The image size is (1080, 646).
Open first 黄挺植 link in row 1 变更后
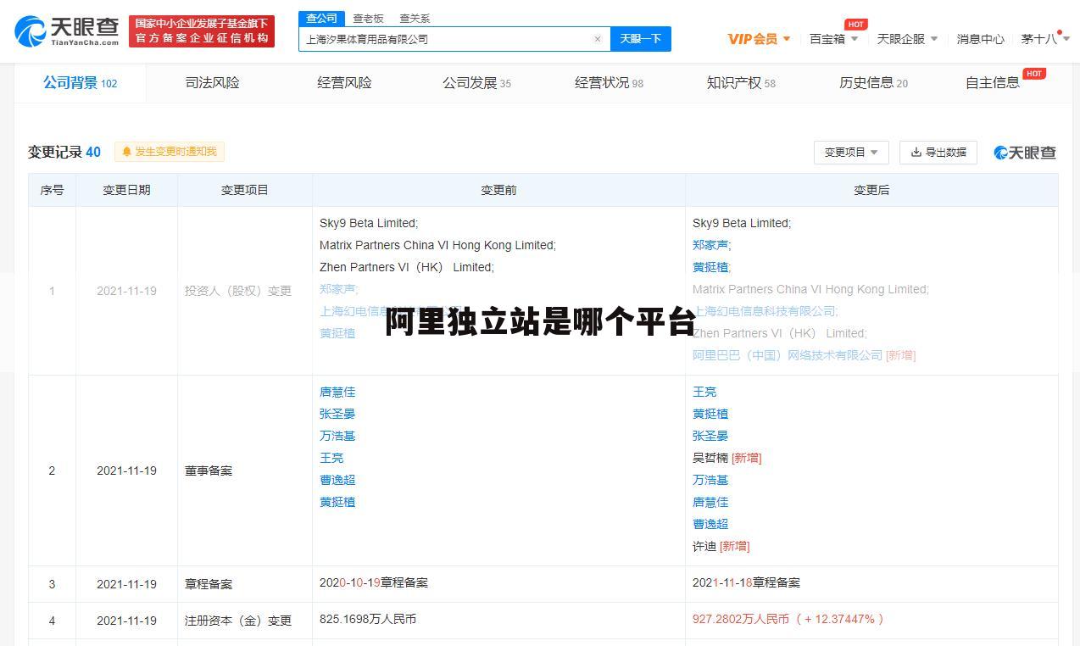710,267
